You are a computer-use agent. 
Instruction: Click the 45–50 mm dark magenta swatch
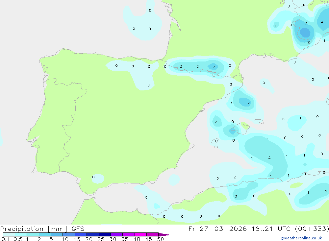coord(153,234)
